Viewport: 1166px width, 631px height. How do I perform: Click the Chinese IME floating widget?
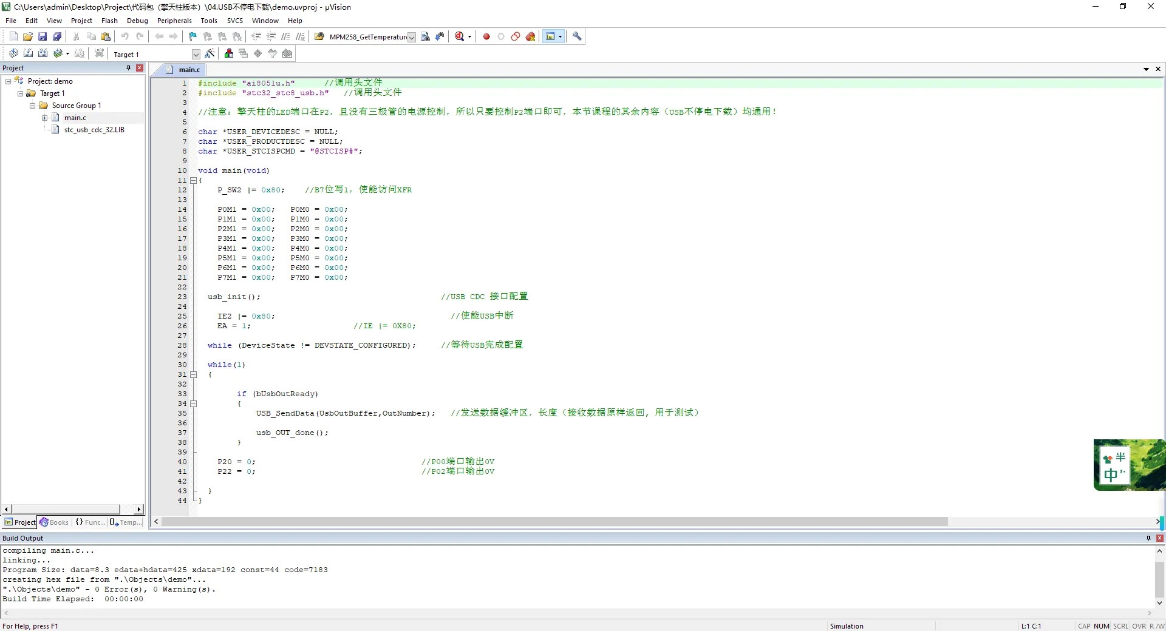click(1129, 465)
